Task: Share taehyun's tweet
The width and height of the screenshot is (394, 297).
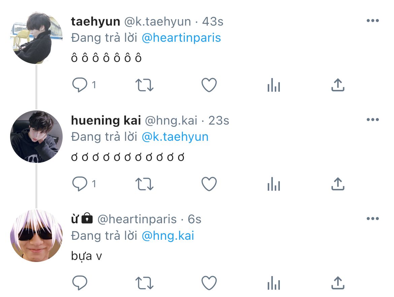Action: (x=338, y=85)
